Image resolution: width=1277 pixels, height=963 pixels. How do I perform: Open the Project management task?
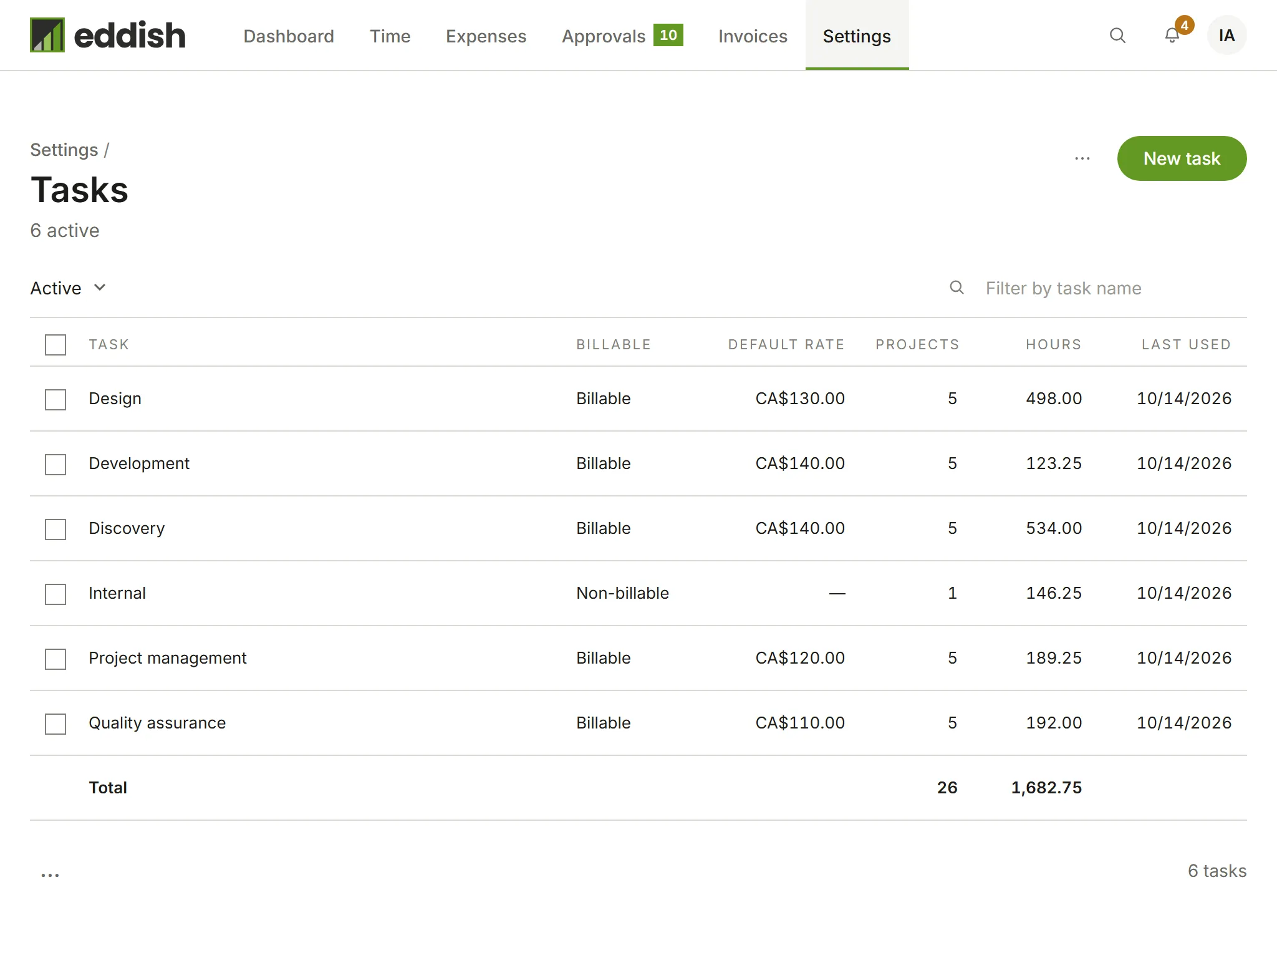click(168, 658)
